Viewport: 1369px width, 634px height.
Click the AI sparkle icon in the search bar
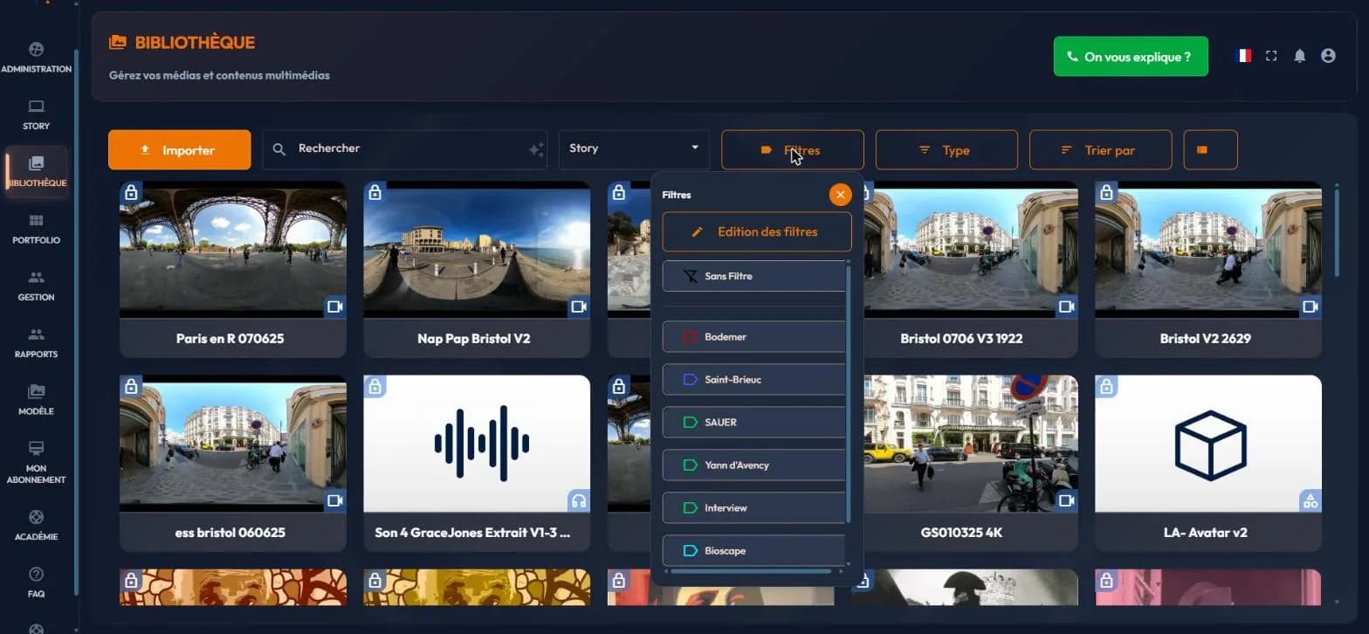(x=536, y=149)
